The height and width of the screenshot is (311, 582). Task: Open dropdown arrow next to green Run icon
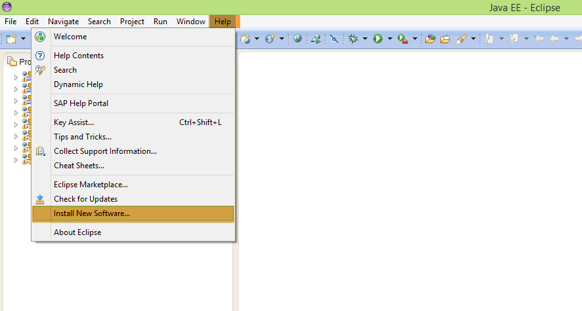point(389,39)
